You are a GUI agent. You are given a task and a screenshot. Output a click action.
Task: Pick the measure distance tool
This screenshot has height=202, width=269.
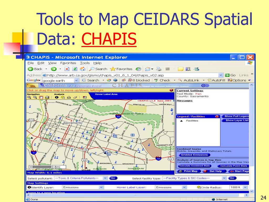pos(69,97)
